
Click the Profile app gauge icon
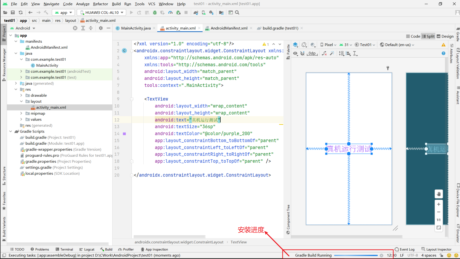point(170,13)
